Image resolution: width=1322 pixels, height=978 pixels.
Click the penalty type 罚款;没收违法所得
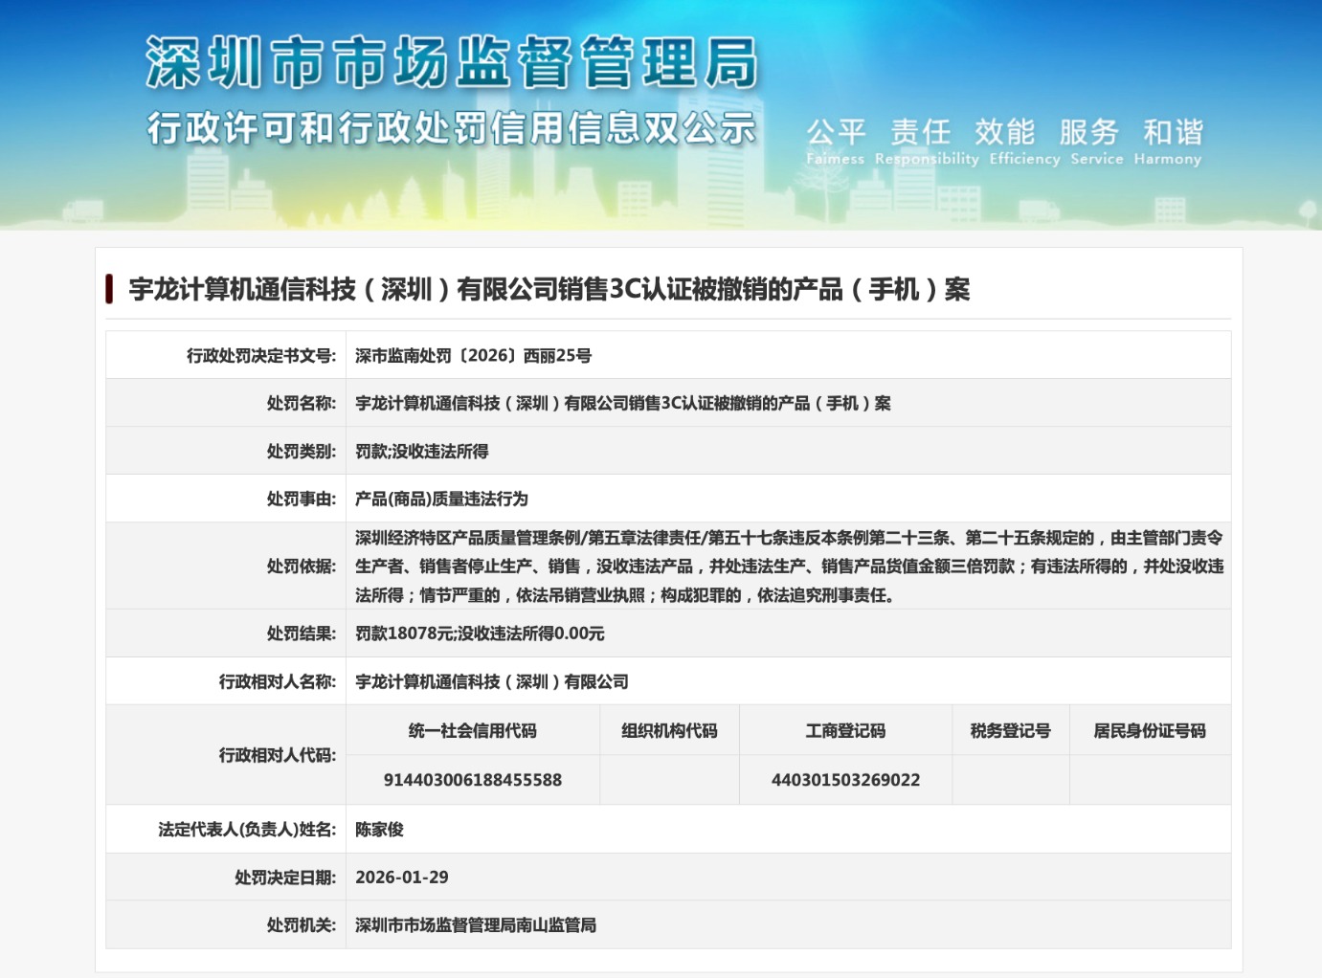[421, 452]
